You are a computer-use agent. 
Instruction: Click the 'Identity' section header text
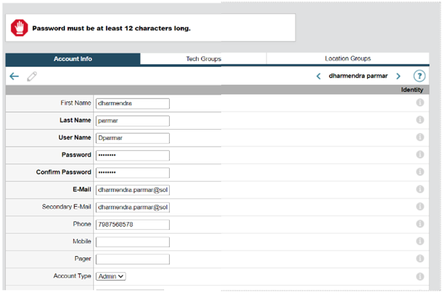tap(412, 90)
